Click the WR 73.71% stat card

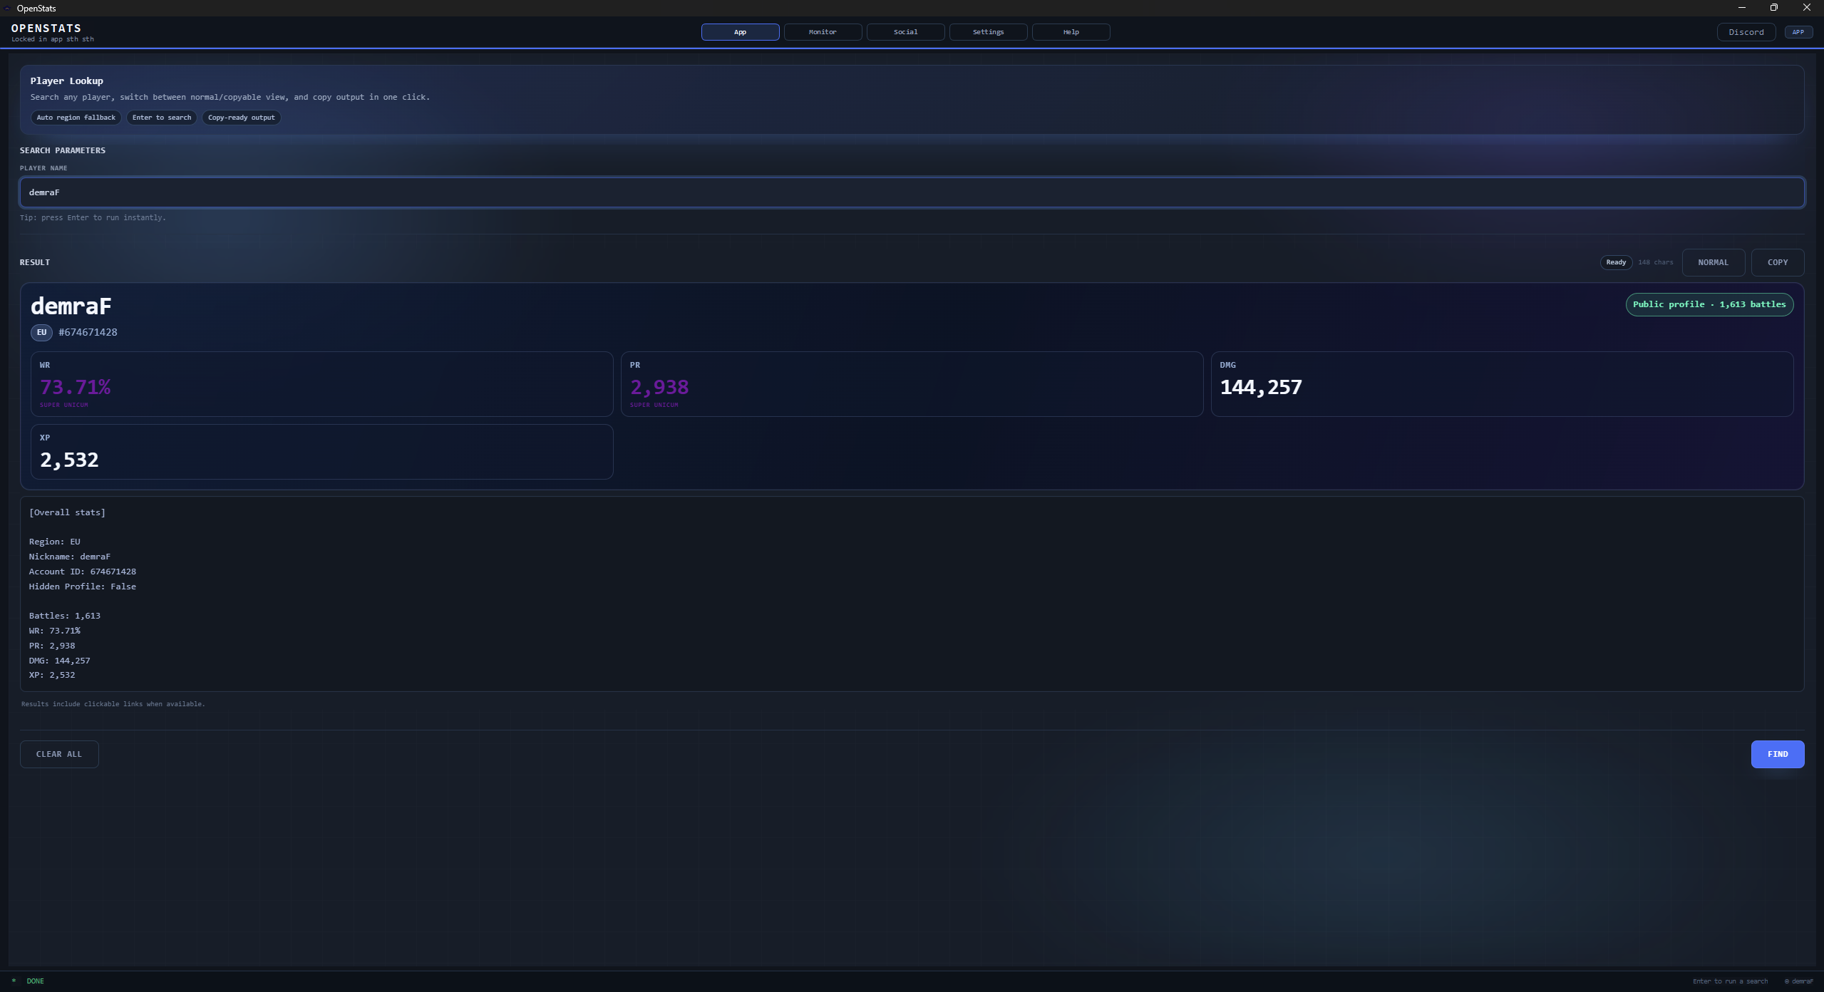(x=321, y=384)
